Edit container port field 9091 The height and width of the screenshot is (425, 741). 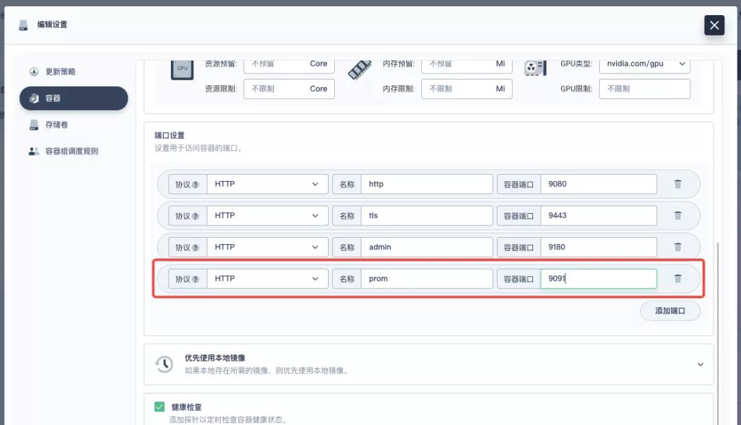[x=599, y=278]
